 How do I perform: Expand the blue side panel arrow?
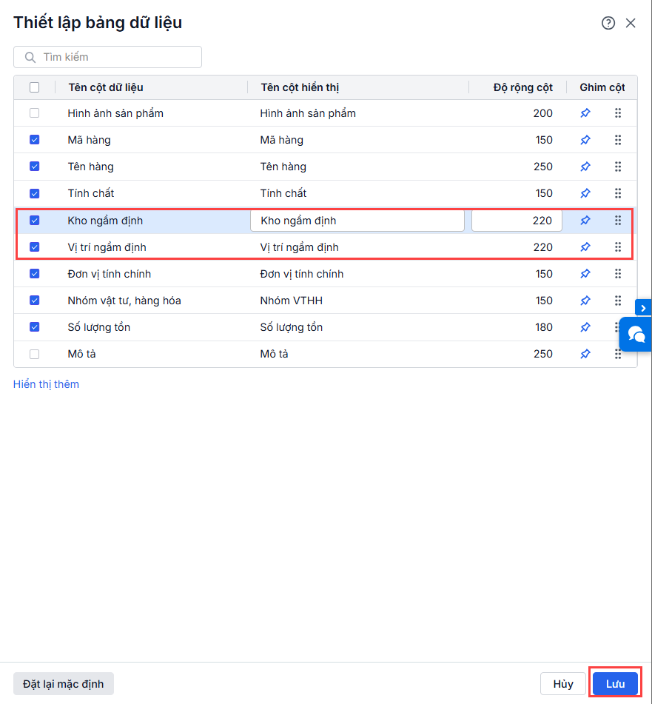pyautogui.click(x=644, y=308)
